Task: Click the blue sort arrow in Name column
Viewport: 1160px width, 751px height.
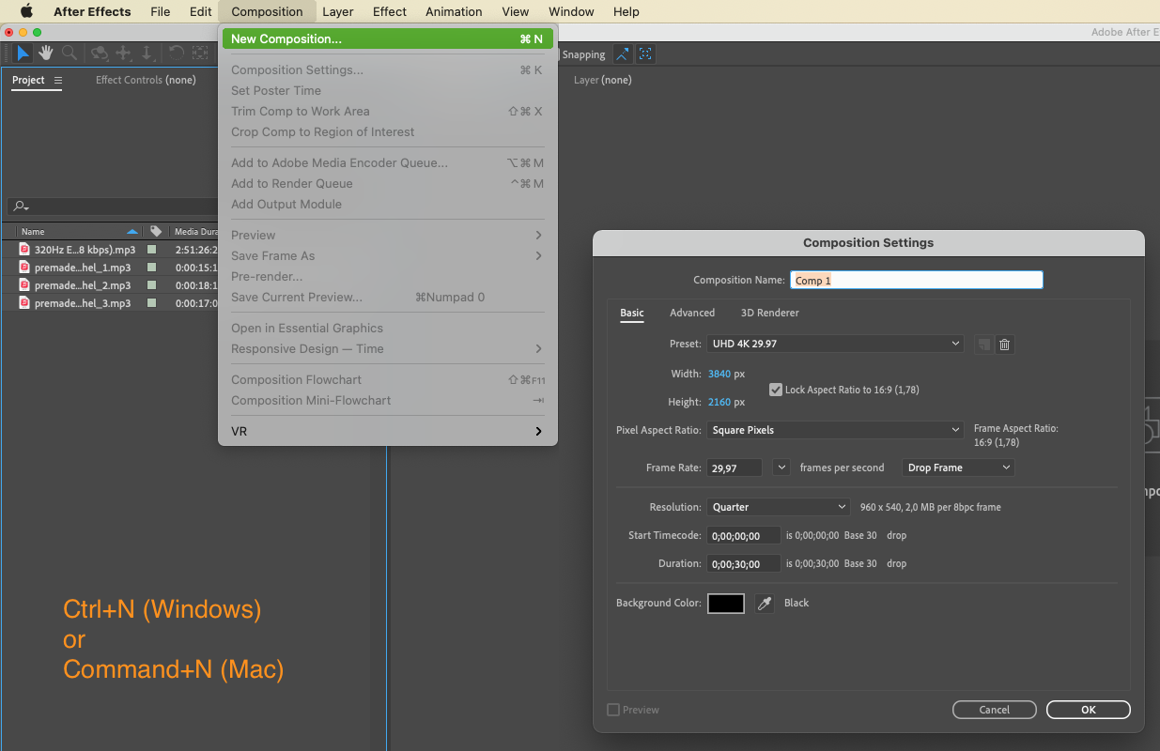Action: pyautogui.click(x=132, y=231)
